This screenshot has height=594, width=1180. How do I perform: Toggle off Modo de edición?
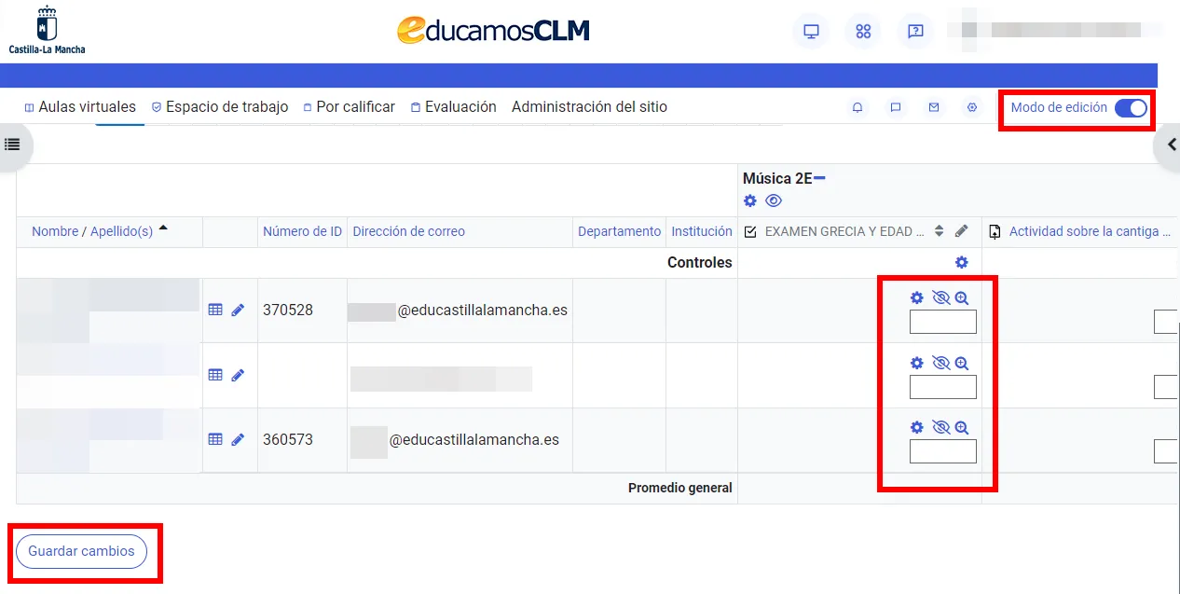tap(1131, 107)
